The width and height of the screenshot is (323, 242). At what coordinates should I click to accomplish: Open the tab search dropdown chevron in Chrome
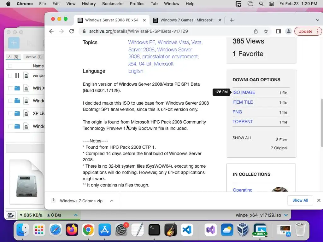coord(317,20)
